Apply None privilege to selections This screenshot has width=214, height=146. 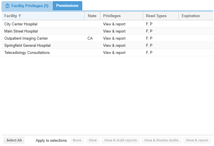pos(77,140)
